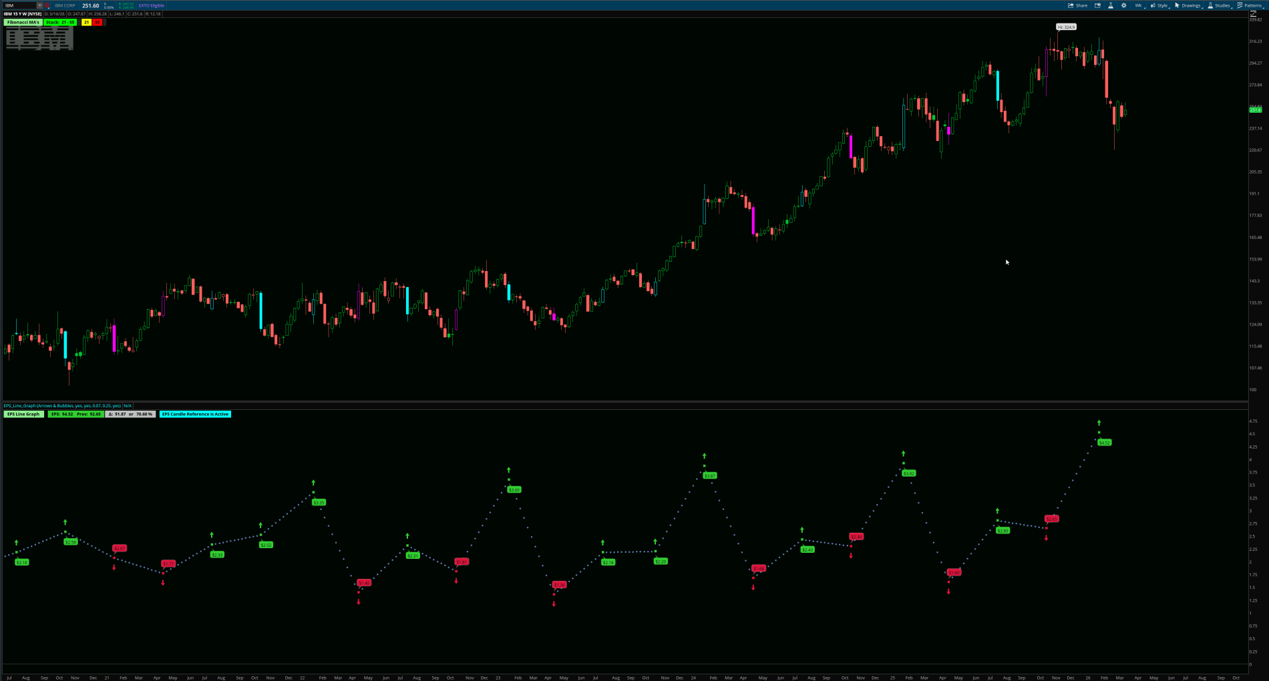
Task: Click the EPS Line Graph button
Action: click(x=23, y=414)
